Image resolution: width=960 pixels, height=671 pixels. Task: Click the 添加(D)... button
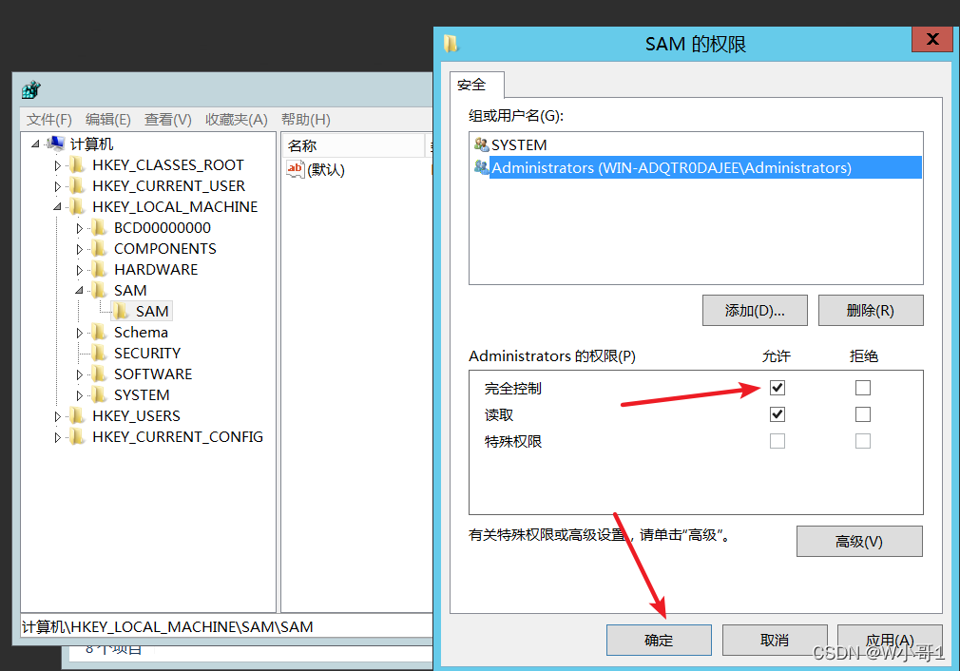755,311
